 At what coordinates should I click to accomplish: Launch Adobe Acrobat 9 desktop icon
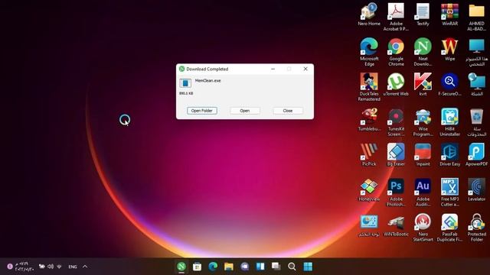(396, 17)
